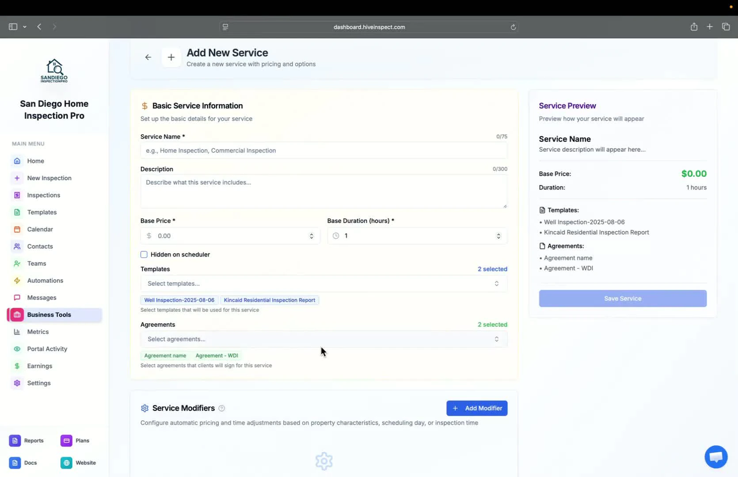Viewport: 738px width, 477px height.
Task: Open the Select templates dropdown
Action: [323, 284]
